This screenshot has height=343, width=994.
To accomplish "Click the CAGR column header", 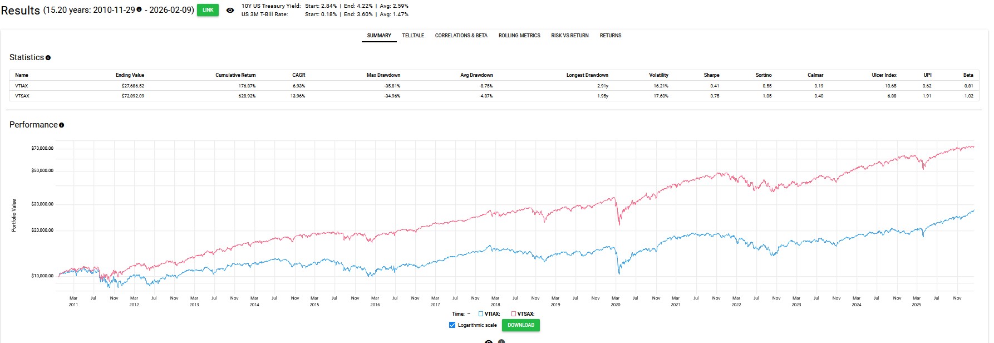I will click(299, 75).
